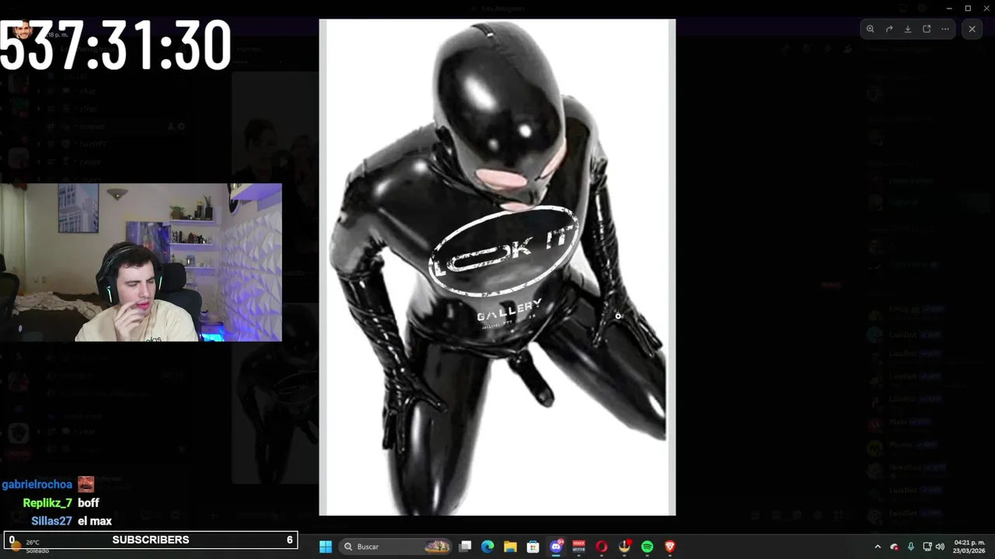Forward the image using the arrow icon
995x559 pixels.
(x=889, y=29)
